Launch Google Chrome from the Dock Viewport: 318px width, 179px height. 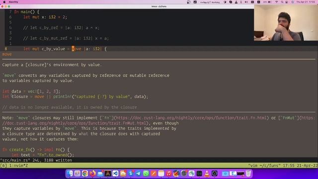click(85, 174)
